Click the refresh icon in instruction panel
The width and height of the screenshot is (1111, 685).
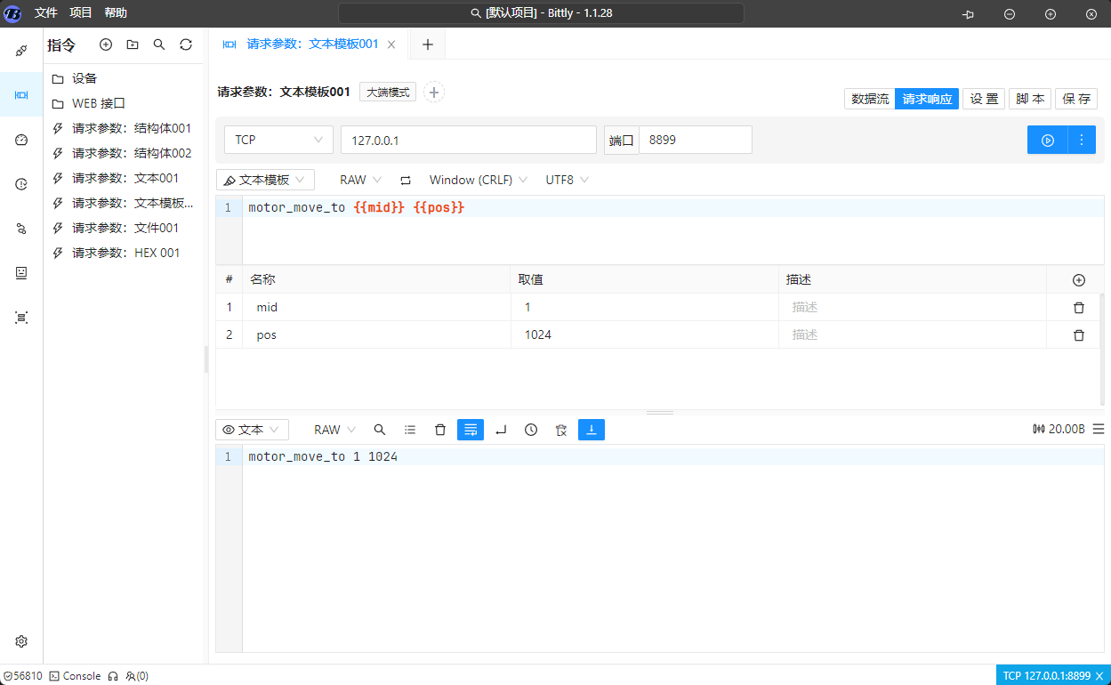tap(186, 44)
